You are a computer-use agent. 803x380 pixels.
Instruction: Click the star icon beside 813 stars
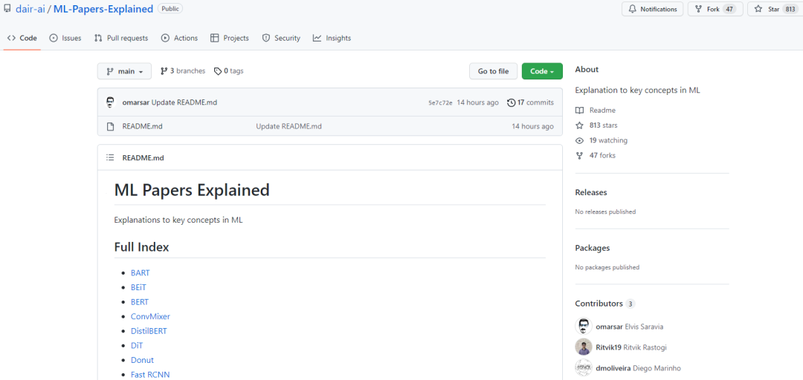pos(579,125)
